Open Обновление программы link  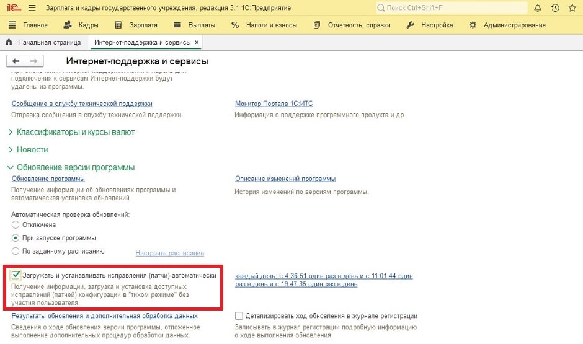[x=48, y=179]
